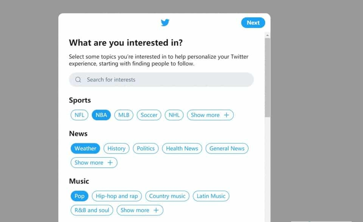This screenshot has width=363, height=222.
Task: Expand more Sports topics
Action: (x=210, y=115)
